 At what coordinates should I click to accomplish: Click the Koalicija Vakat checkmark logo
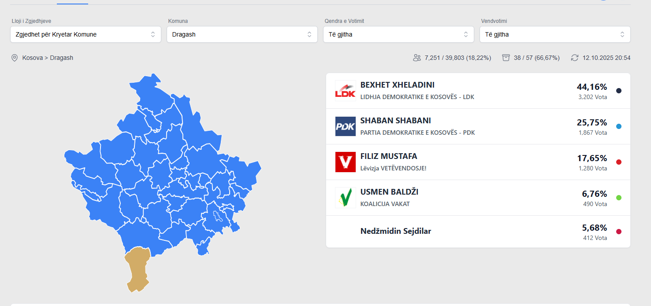[x=345, y=198]
